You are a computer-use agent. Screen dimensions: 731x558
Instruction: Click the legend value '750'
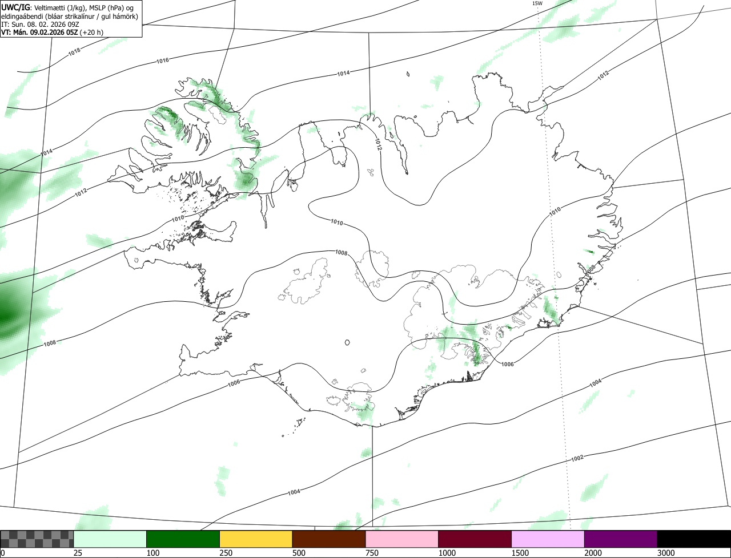click(x=372, y=553)
